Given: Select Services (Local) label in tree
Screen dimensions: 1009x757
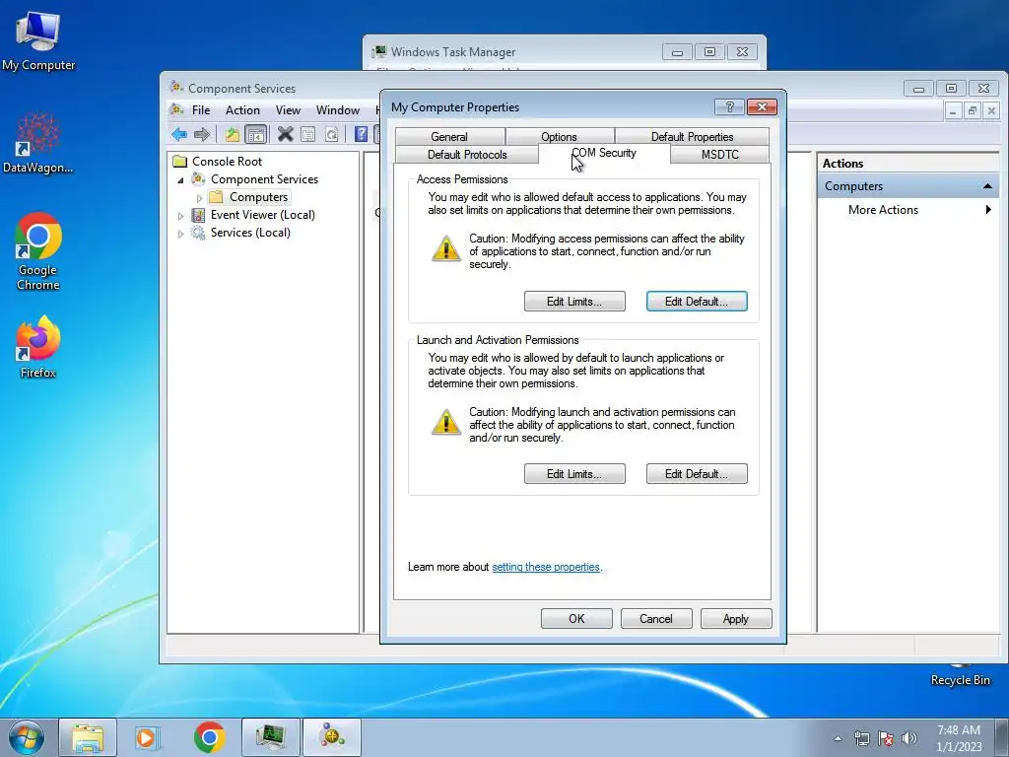Looking at the screenshot, I should [250, 233].
